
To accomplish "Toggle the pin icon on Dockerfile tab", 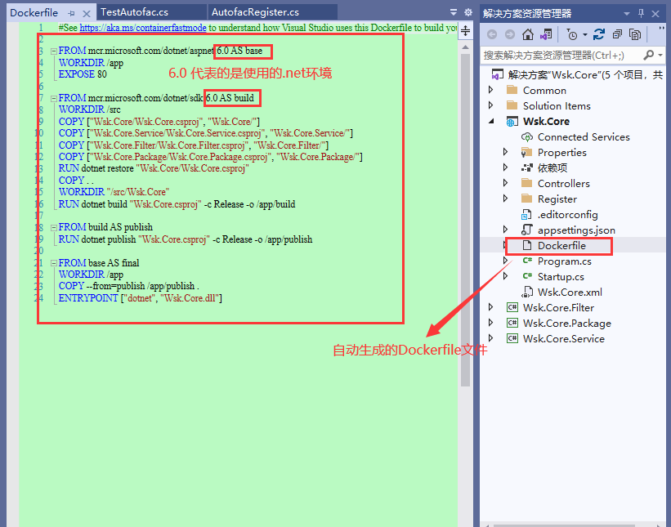I will pos(72,14).
